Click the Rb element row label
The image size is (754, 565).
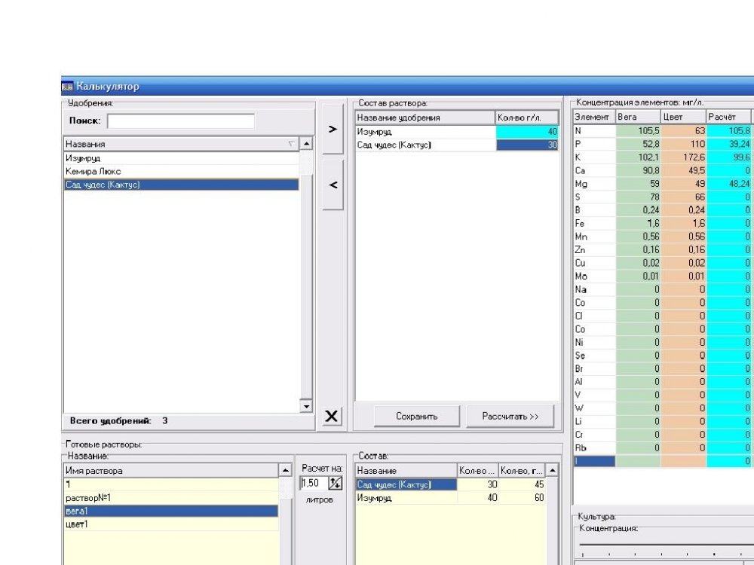594,447
